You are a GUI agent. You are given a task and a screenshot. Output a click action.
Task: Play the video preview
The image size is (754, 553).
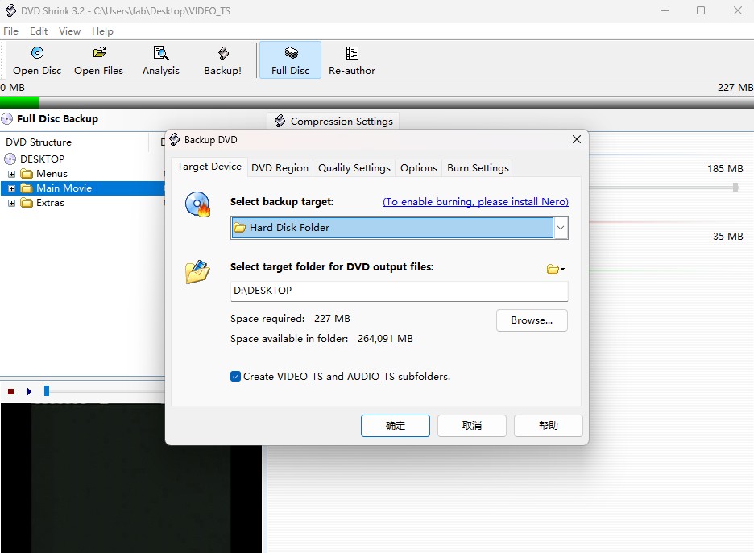(29, 391)
